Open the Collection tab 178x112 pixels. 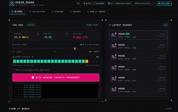pyautogui.click(x=37, y=12)
